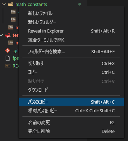The width and height of the screenshot is (128, 141).
Task: Click Reveal in Explorer
Action: point(71,31)
